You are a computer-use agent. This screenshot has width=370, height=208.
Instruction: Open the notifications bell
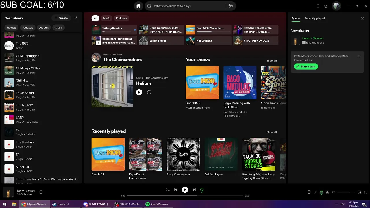coord(318,6)
